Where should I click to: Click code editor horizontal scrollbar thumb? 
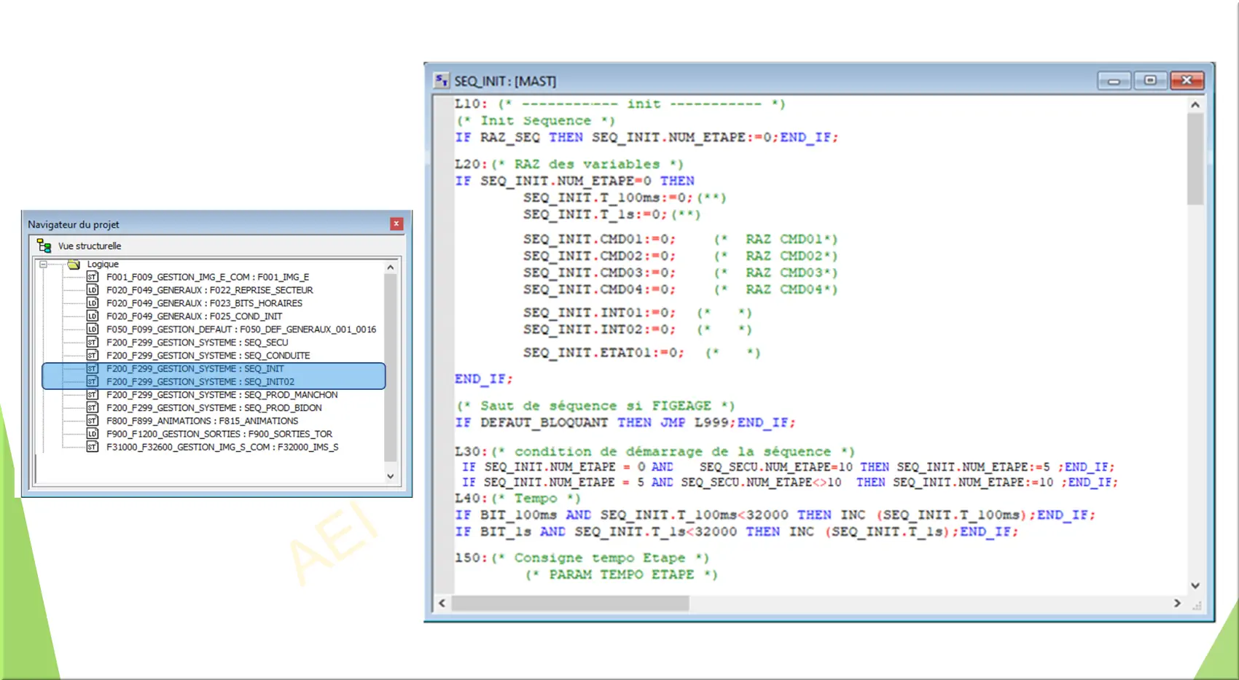570,603
